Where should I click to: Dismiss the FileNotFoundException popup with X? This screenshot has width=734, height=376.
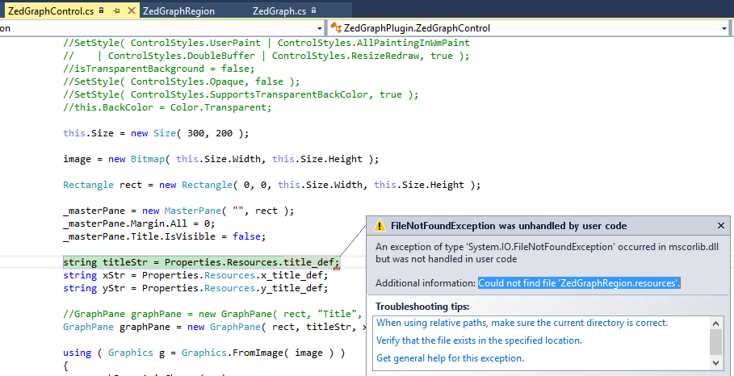(x=721, y=226)
